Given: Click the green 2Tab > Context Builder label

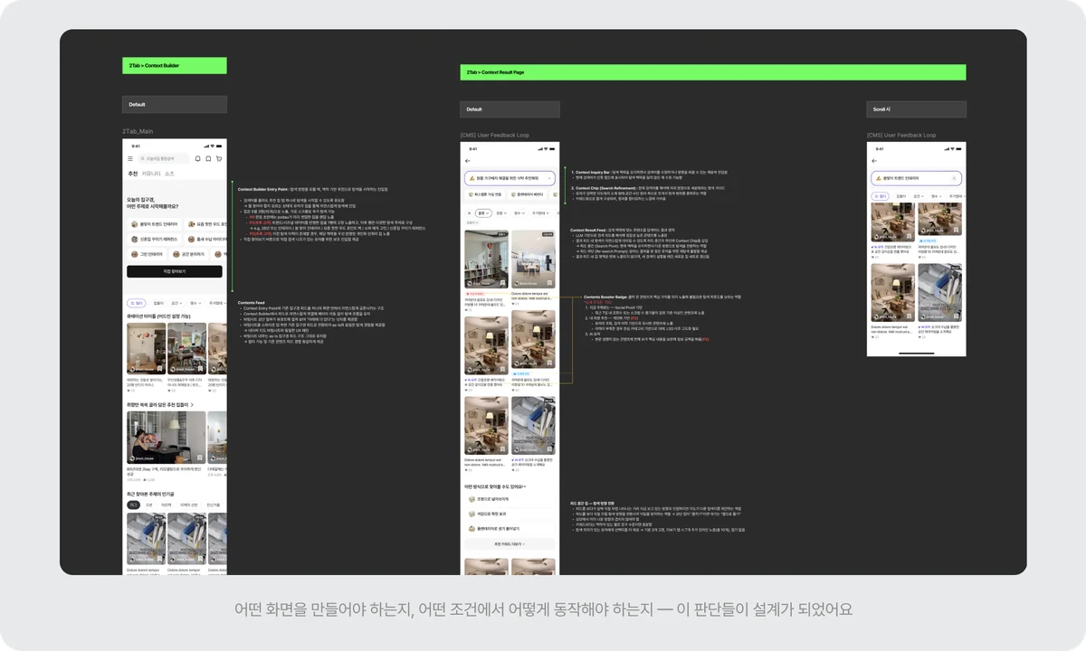Looking at the screenshot, I should click(175, 65).
